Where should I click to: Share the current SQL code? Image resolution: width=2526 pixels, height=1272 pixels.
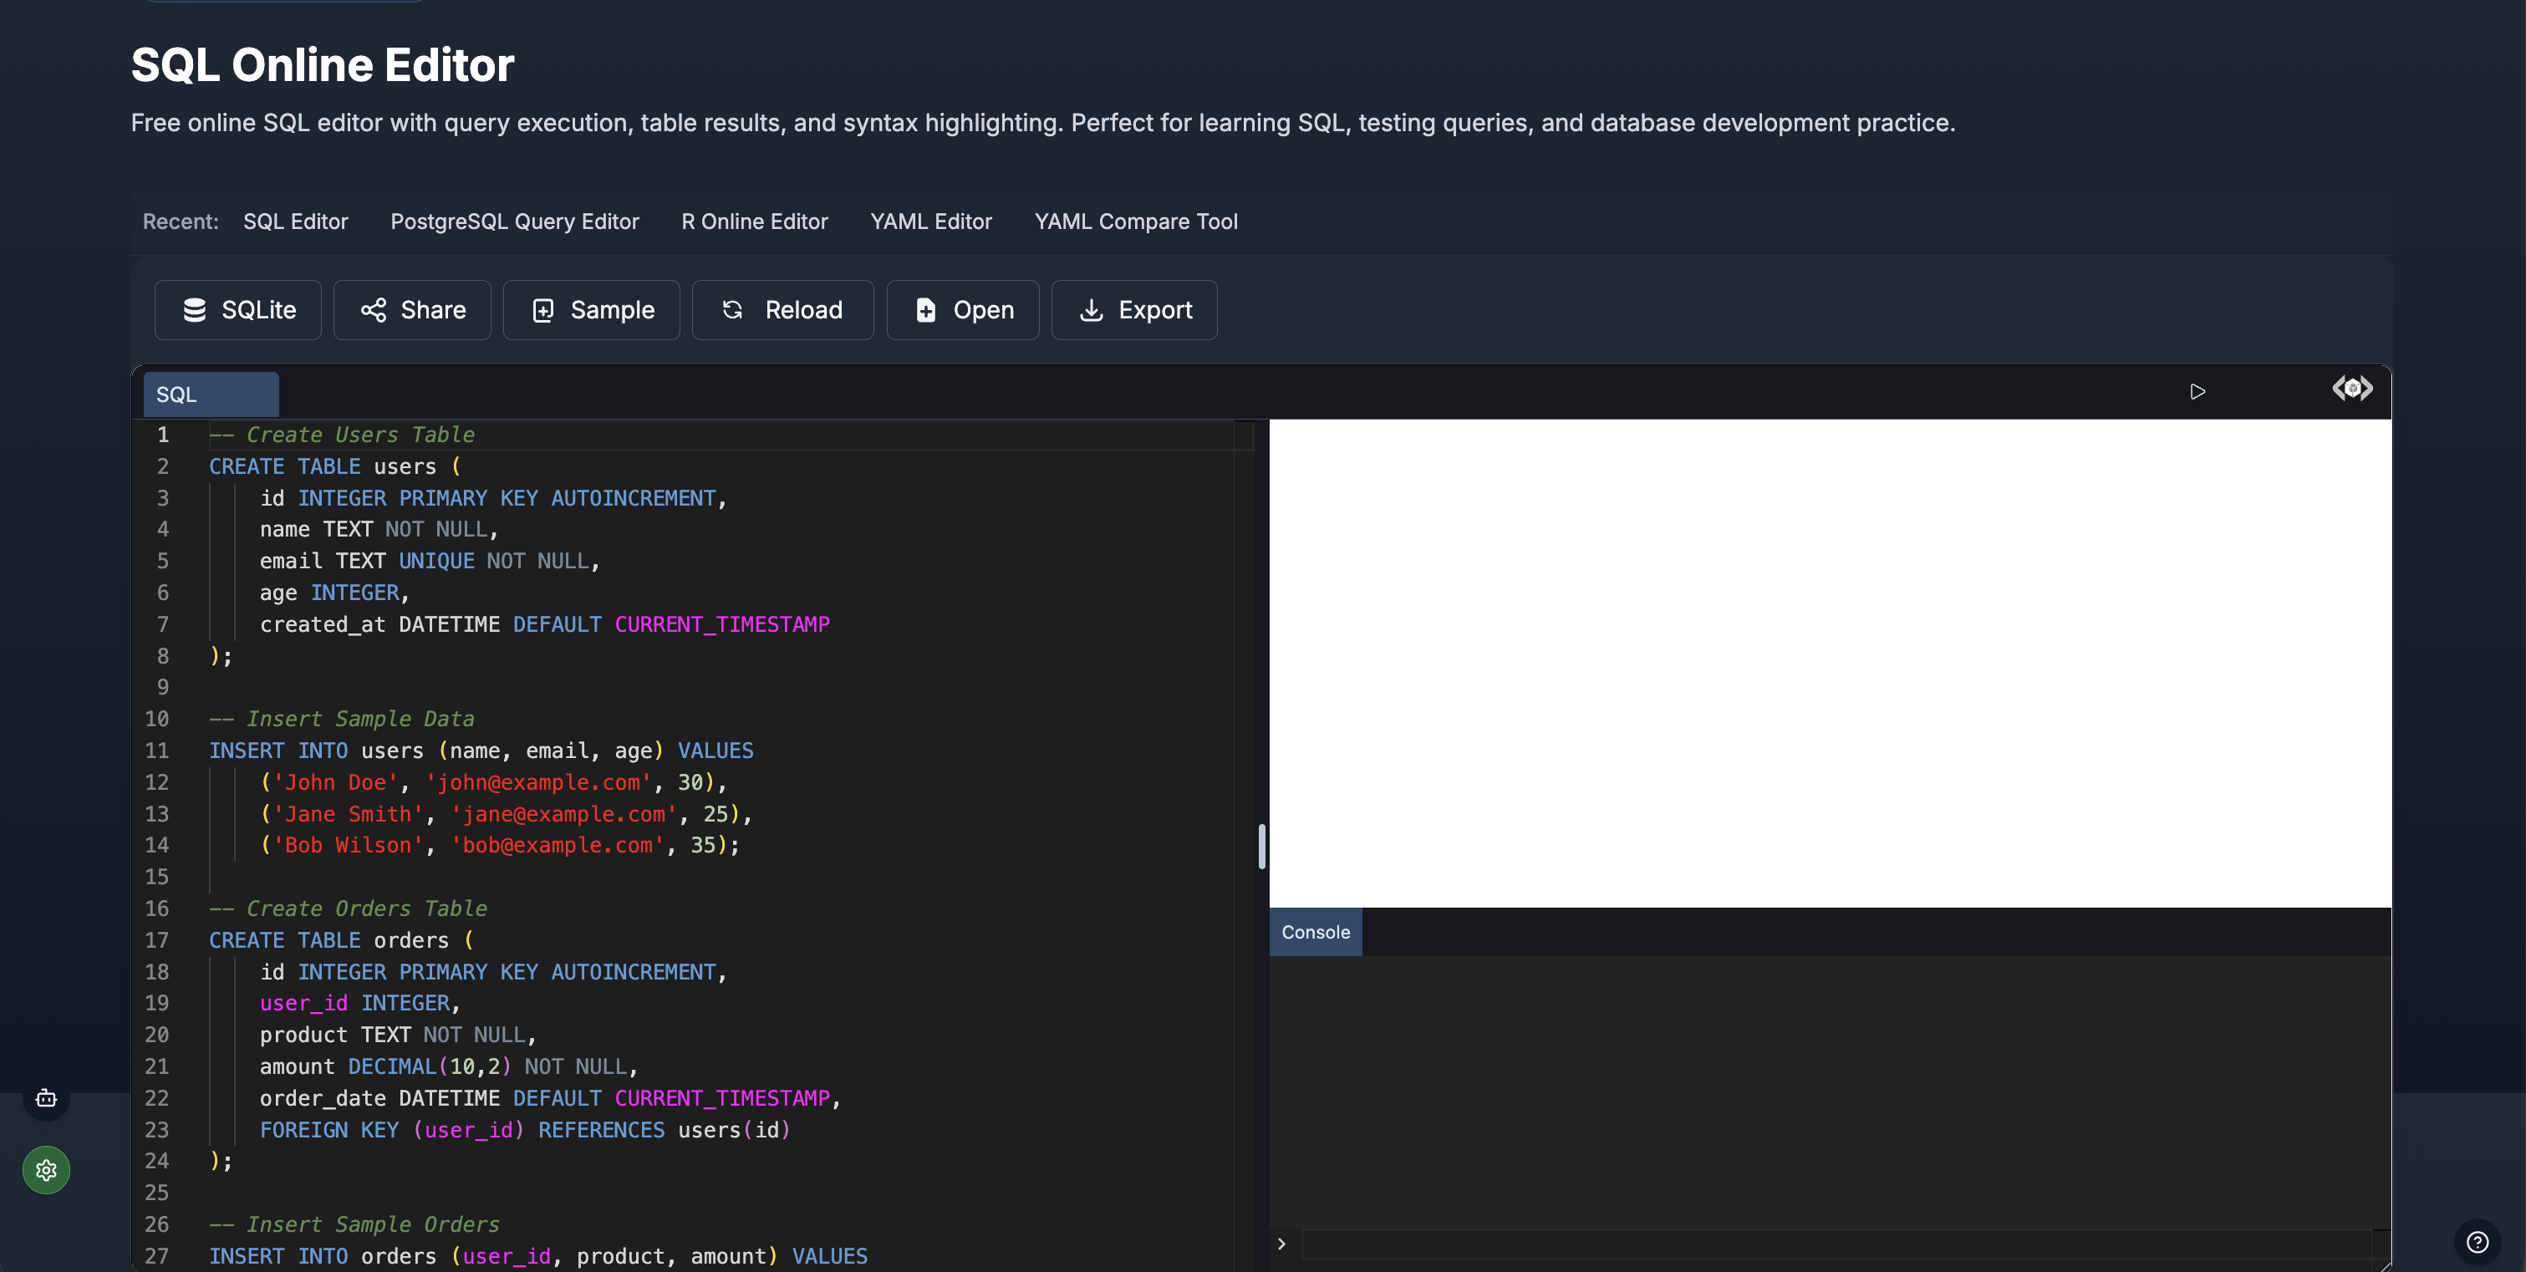tap(412, 309)
